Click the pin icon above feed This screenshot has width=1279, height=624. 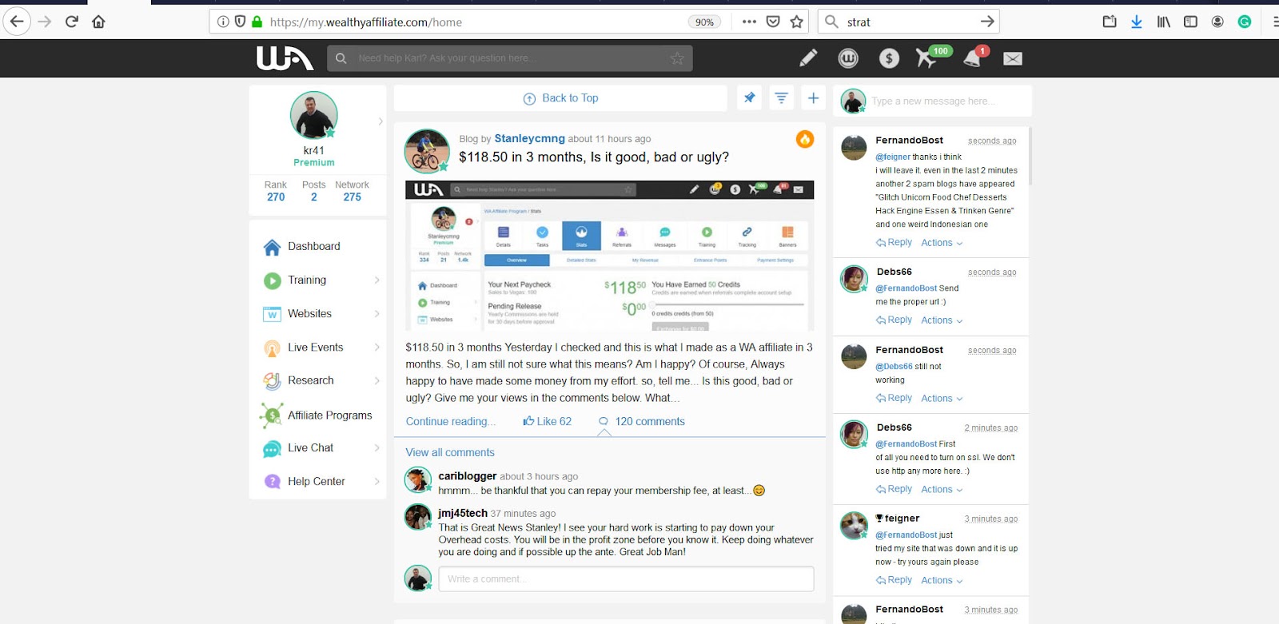point(750,98)
